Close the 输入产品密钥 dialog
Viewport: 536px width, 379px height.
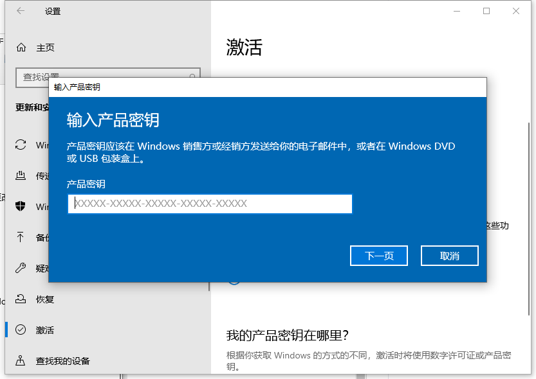pos(449,255)
